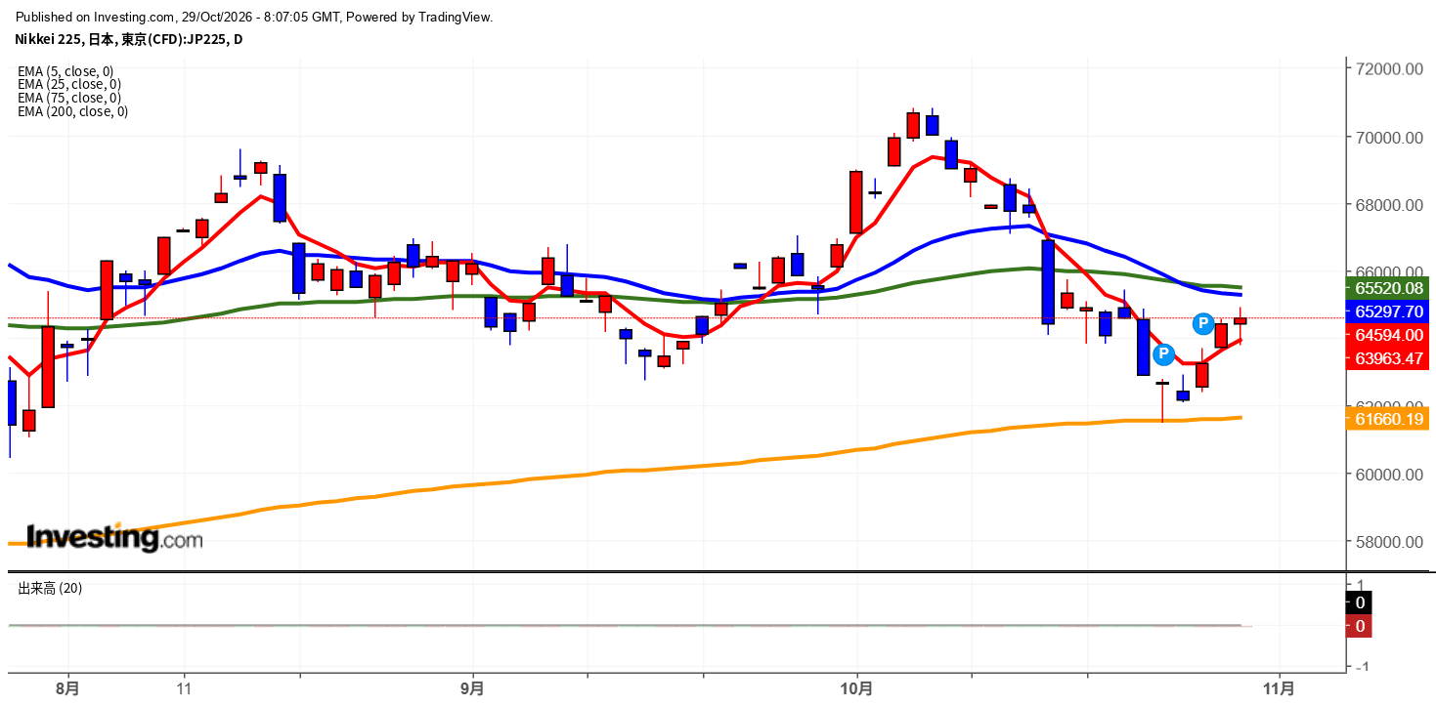Click the 8月 date axis label
The height and width of the screenshot is (705, 1436).
click(x=68, y=687)
